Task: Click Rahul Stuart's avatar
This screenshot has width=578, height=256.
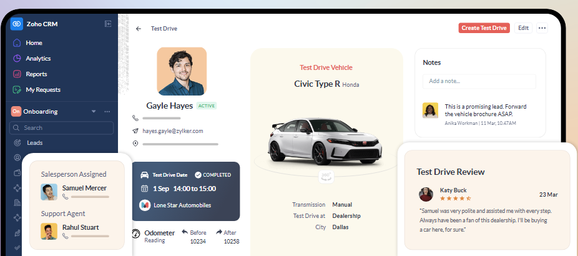Action: coord(49,231)
